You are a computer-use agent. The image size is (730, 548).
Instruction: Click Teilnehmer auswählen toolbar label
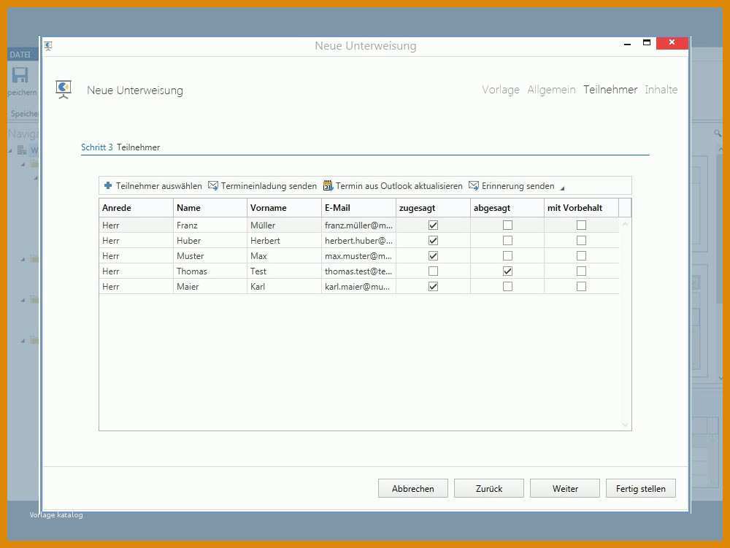158,186
